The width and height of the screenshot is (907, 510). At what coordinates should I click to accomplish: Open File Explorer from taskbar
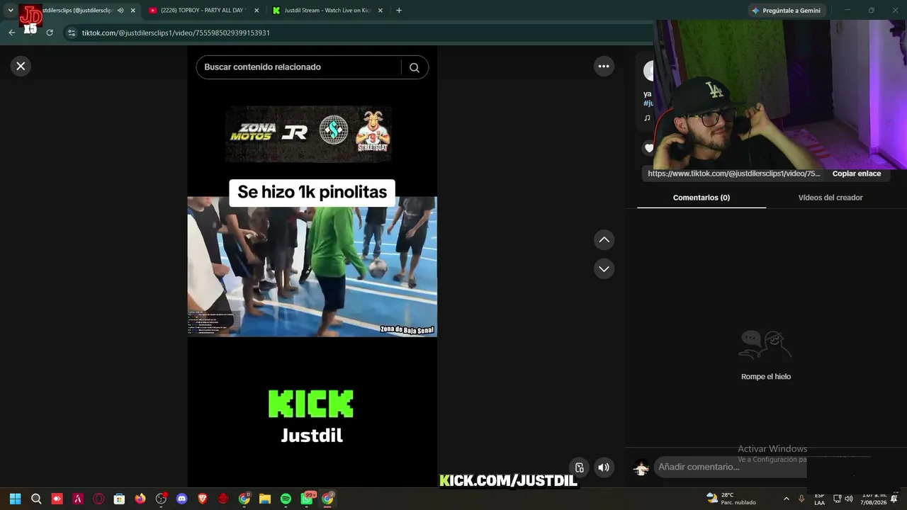[x=265, y=499]
